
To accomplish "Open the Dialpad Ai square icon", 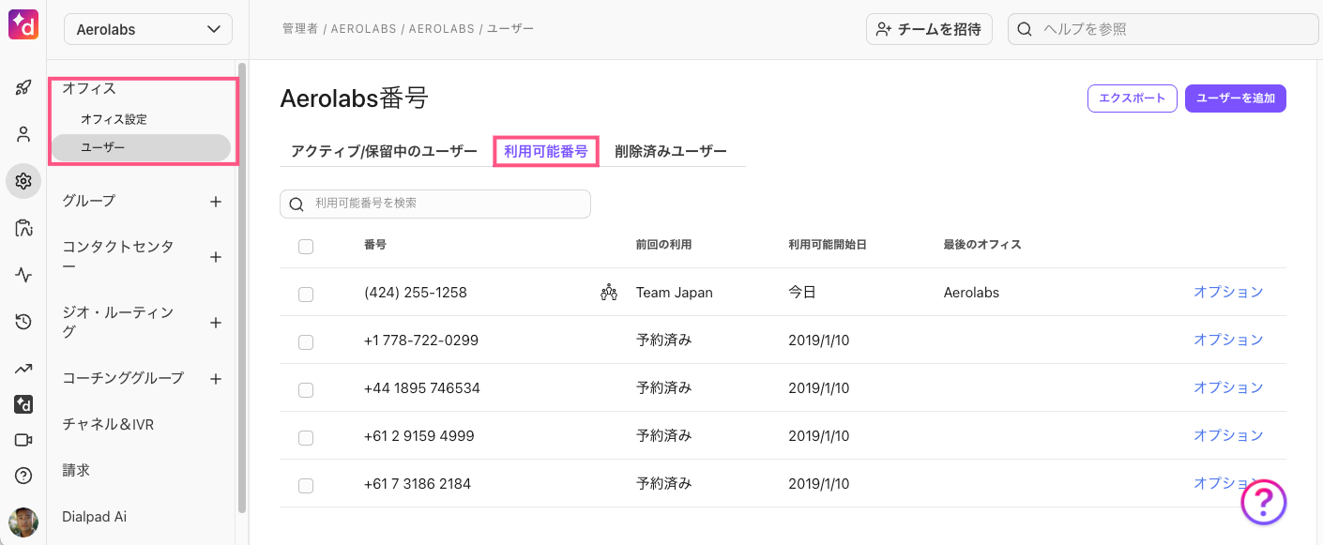I will [x=23, y=404].
